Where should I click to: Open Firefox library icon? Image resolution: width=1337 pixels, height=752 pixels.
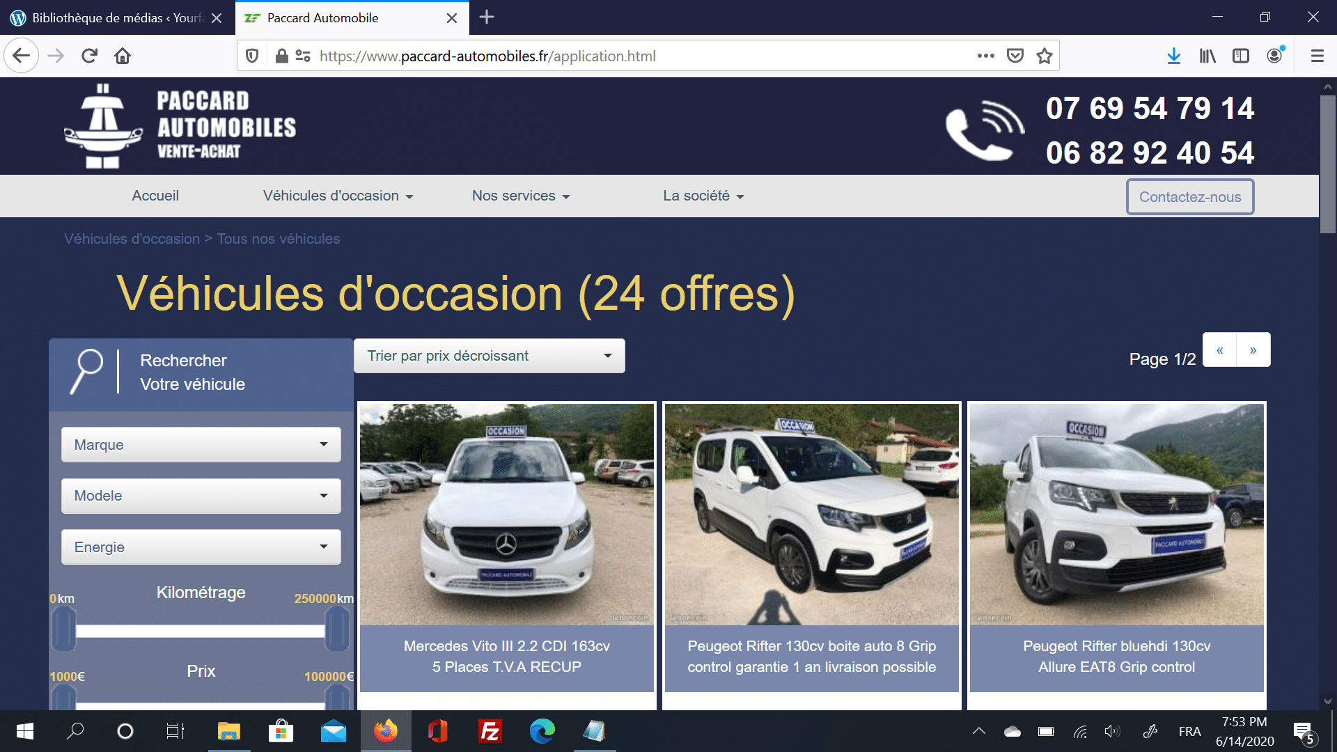[x=1207, y=56]
